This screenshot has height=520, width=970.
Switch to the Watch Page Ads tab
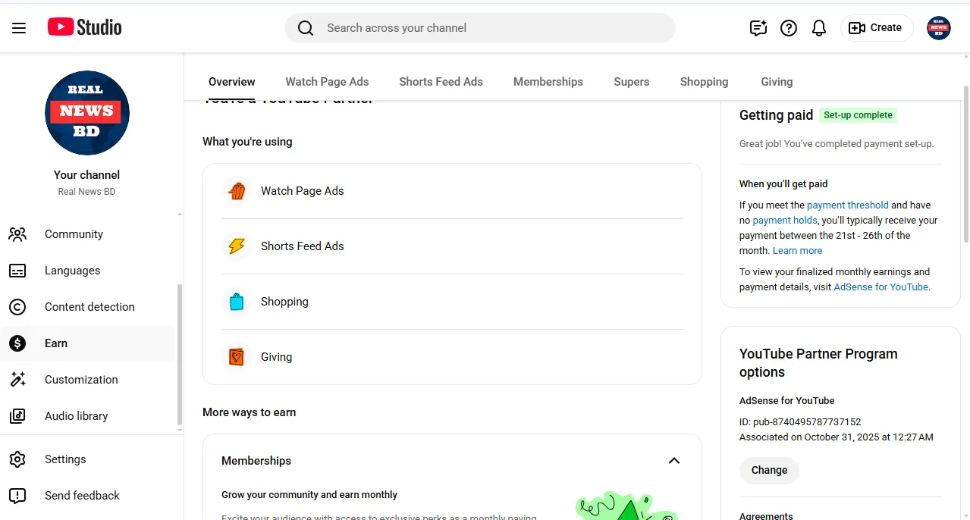point(327,82)
